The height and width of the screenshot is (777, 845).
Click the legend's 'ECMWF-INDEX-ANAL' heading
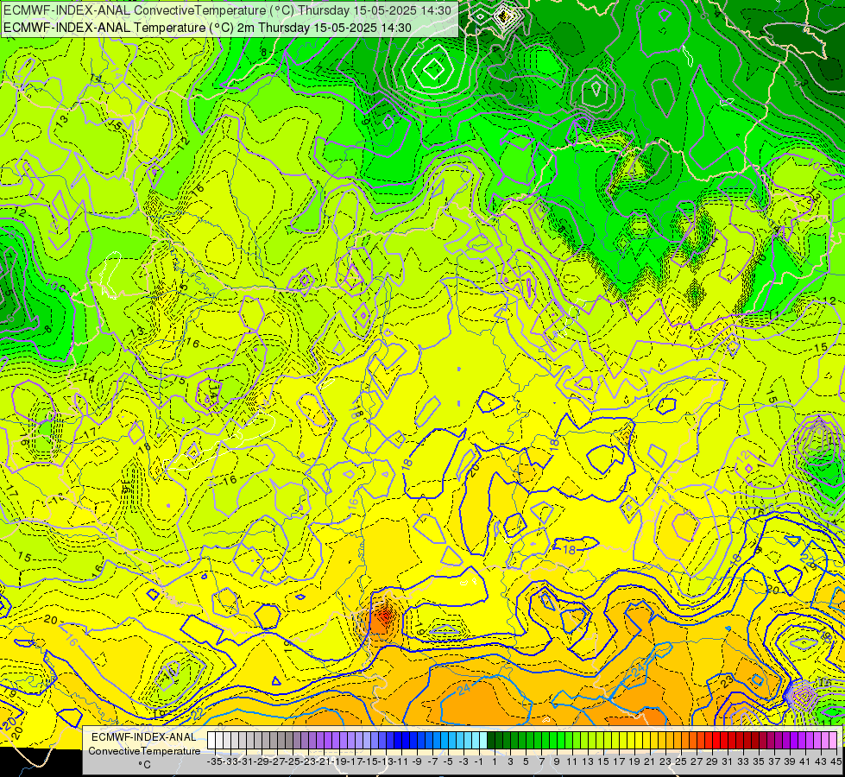[x=144, y=737]
